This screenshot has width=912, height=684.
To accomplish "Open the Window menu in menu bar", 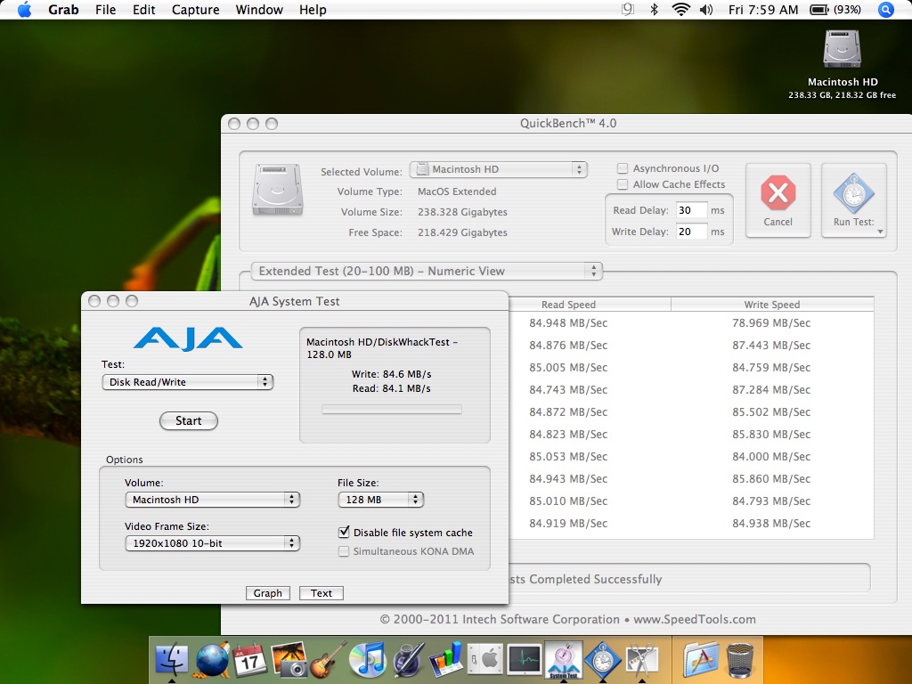I will pyautogui.click(x=259, y=10).
